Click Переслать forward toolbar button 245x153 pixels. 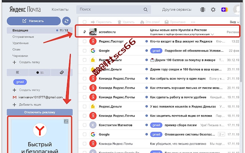tap(101, 22)
